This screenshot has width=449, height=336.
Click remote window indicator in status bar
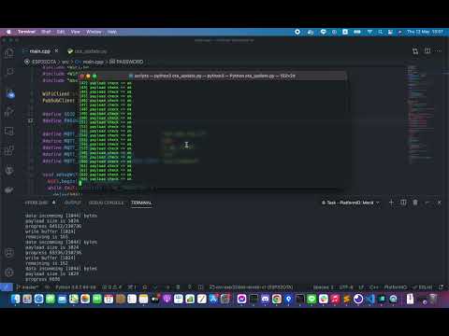click(x=7, y=287)
